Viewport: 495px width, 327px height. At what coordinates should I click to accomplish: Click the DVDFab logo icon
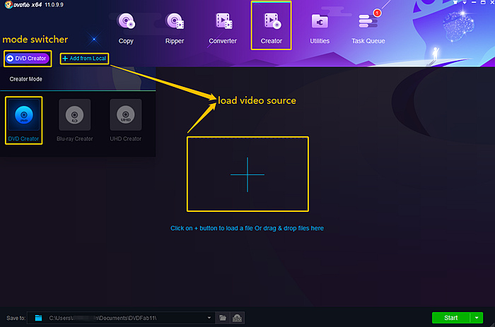coord(8,5)
